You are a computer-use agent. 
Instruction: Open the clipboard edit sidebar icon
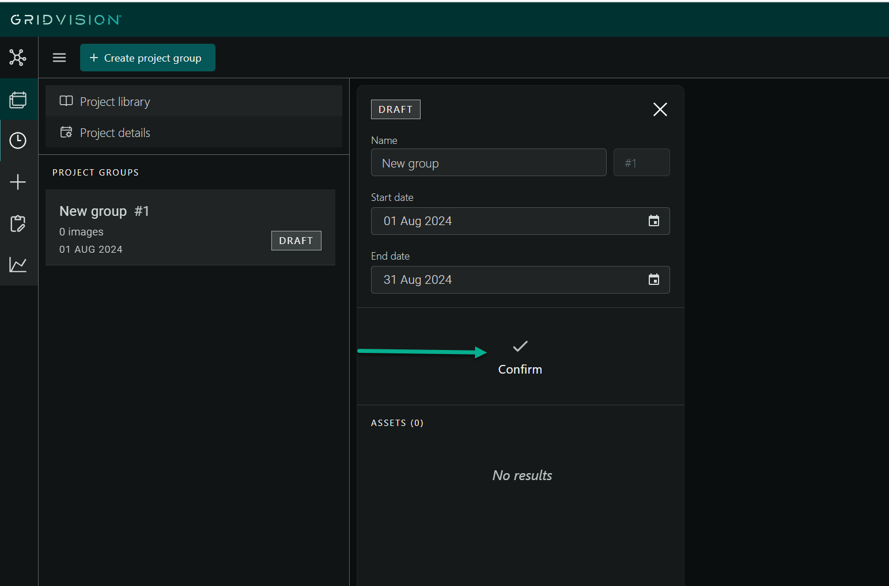pos(18,223)
